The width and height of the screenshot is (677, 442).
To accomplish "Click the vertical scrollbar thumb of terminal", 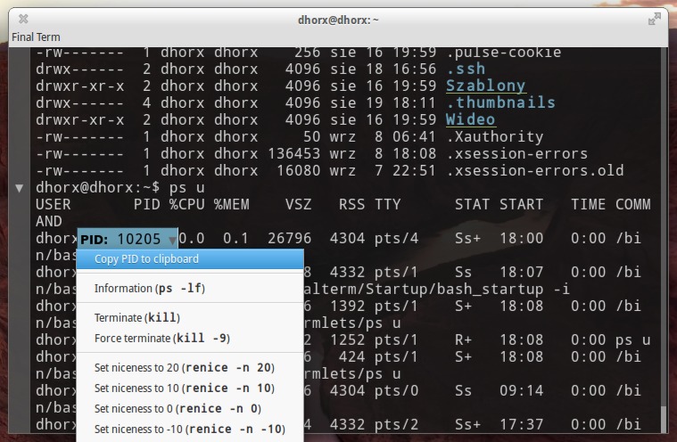I will click(x=664, y=419).
